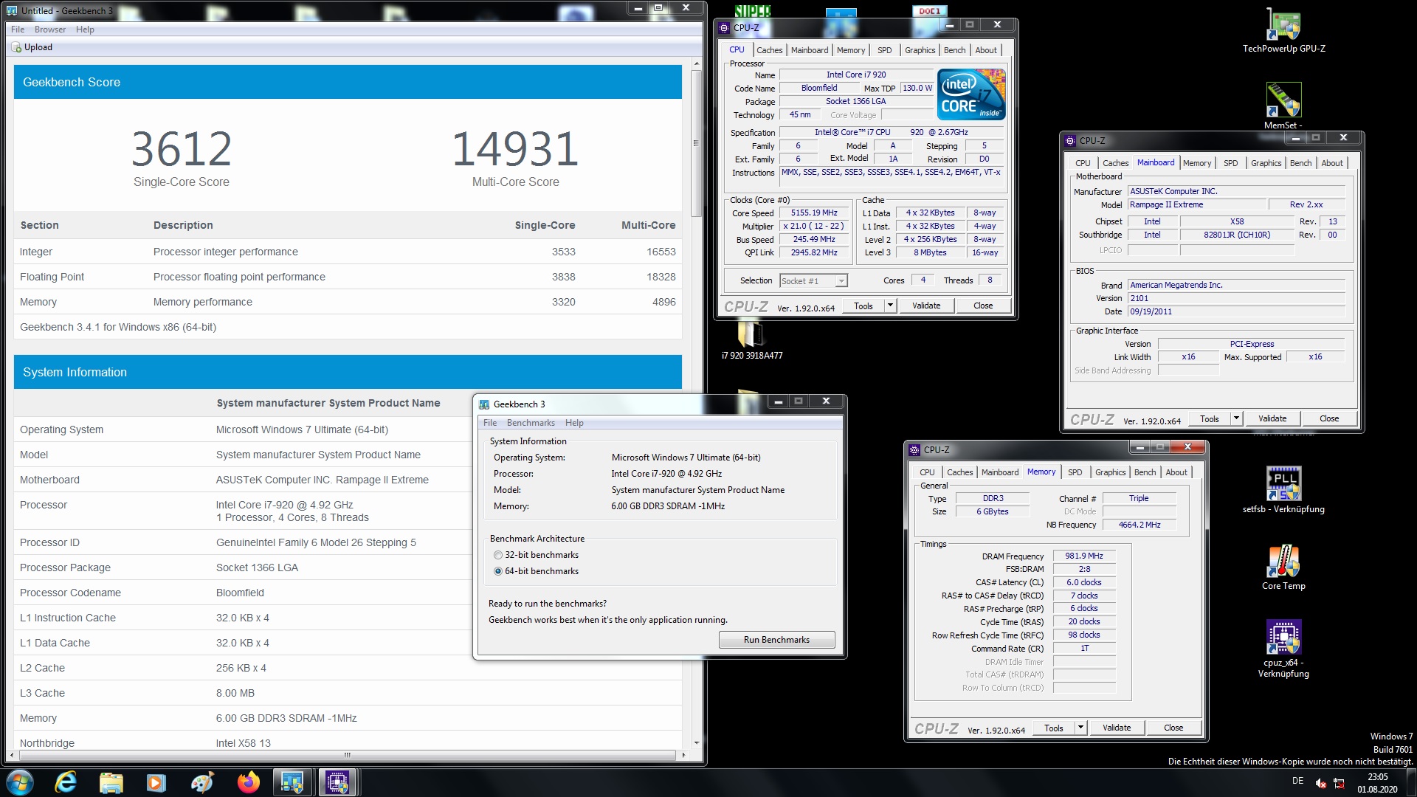Click the Multi-Core Score 14931

coord(515,148)
